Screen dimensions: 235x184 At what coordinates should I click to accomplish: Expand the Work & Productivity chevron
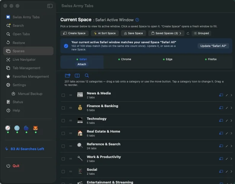coord(232,159)
